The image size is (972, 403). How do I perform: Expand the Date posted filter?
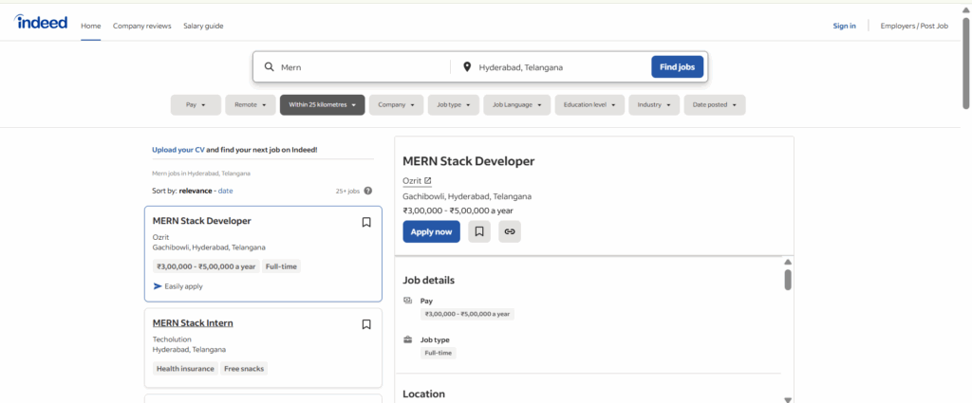click(x=714, y=105)
